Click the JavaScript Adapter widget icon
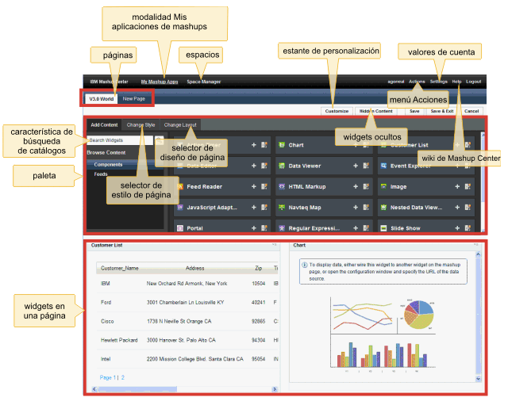Viewport: 508px width, 405px height. 180,207
